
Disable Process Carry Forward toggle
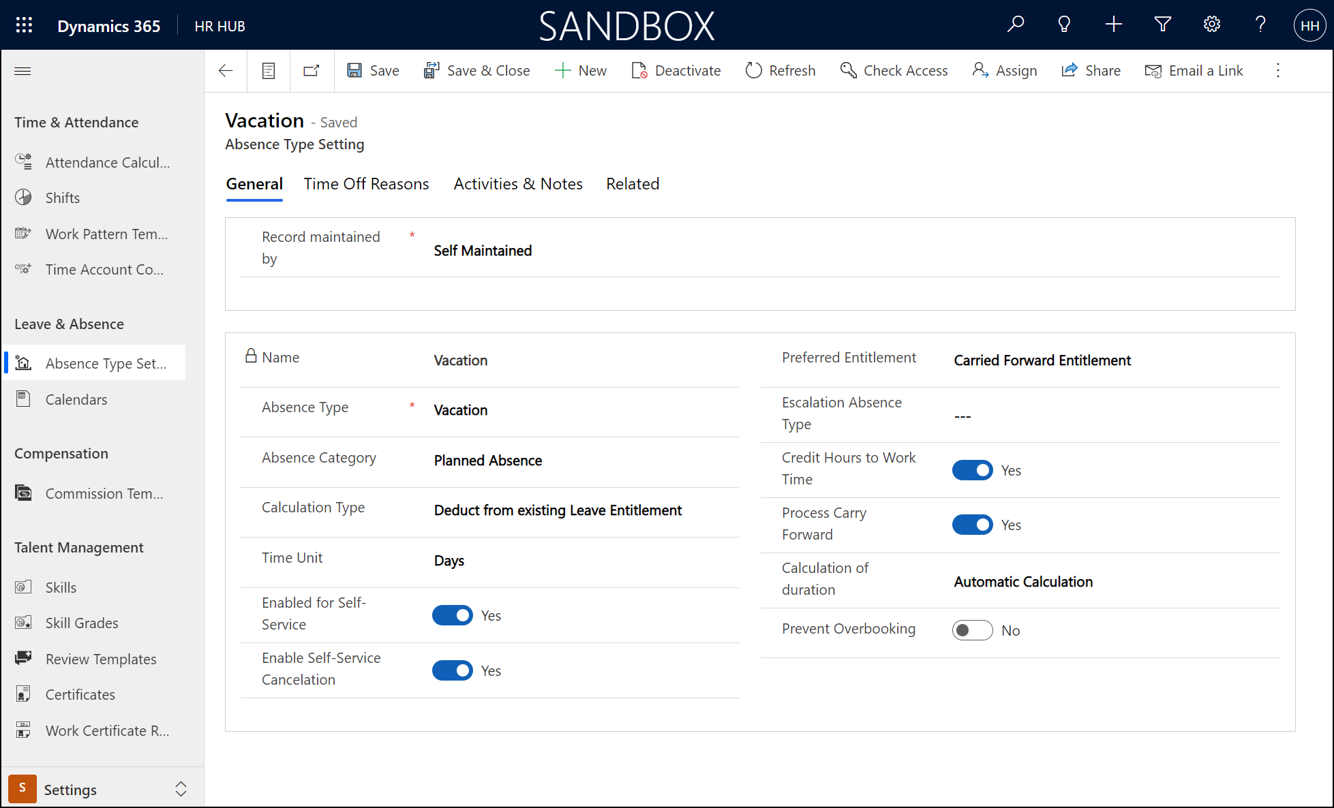972,525
